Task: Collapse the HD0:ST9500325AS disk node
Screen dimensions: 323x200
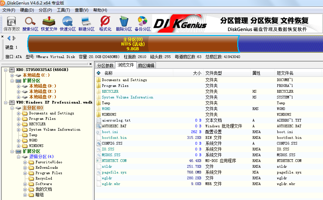Action: click(5, 70)
